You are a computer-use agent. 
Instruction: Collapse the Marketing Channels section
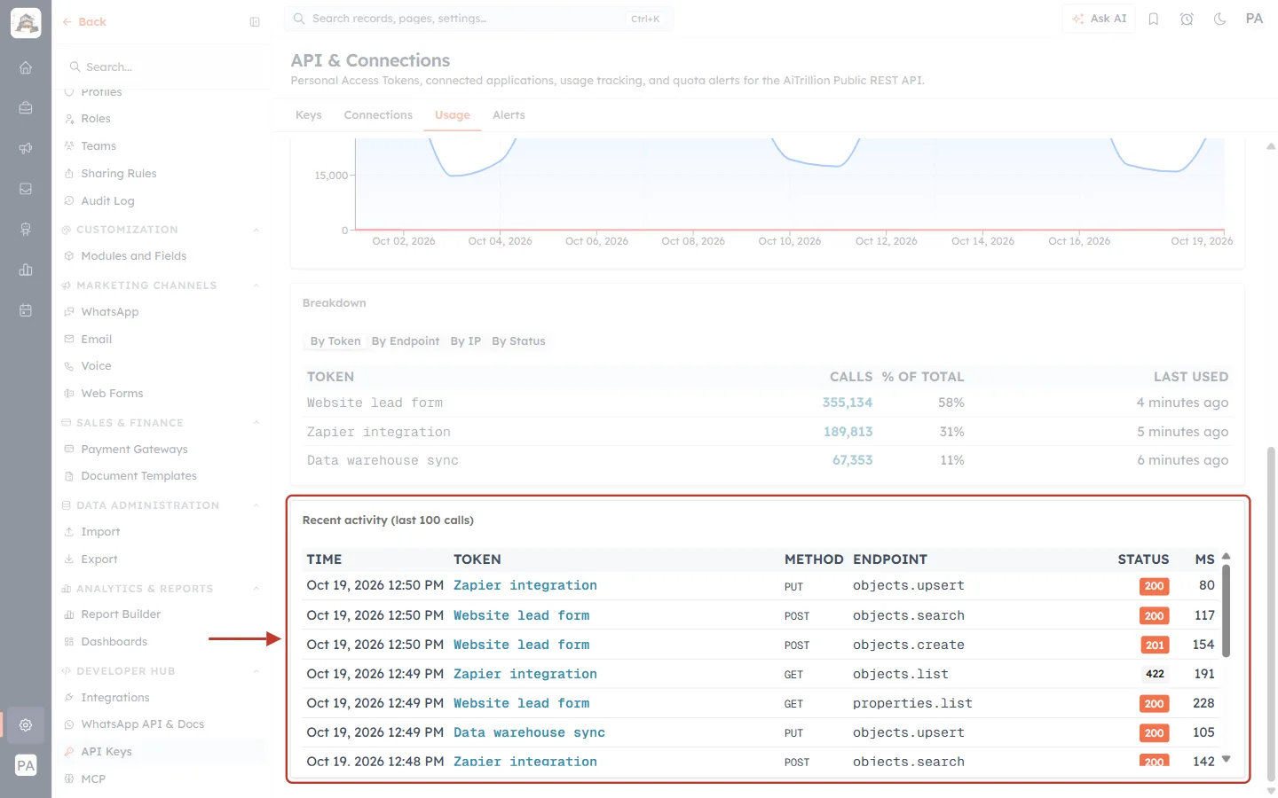point(256,286)
